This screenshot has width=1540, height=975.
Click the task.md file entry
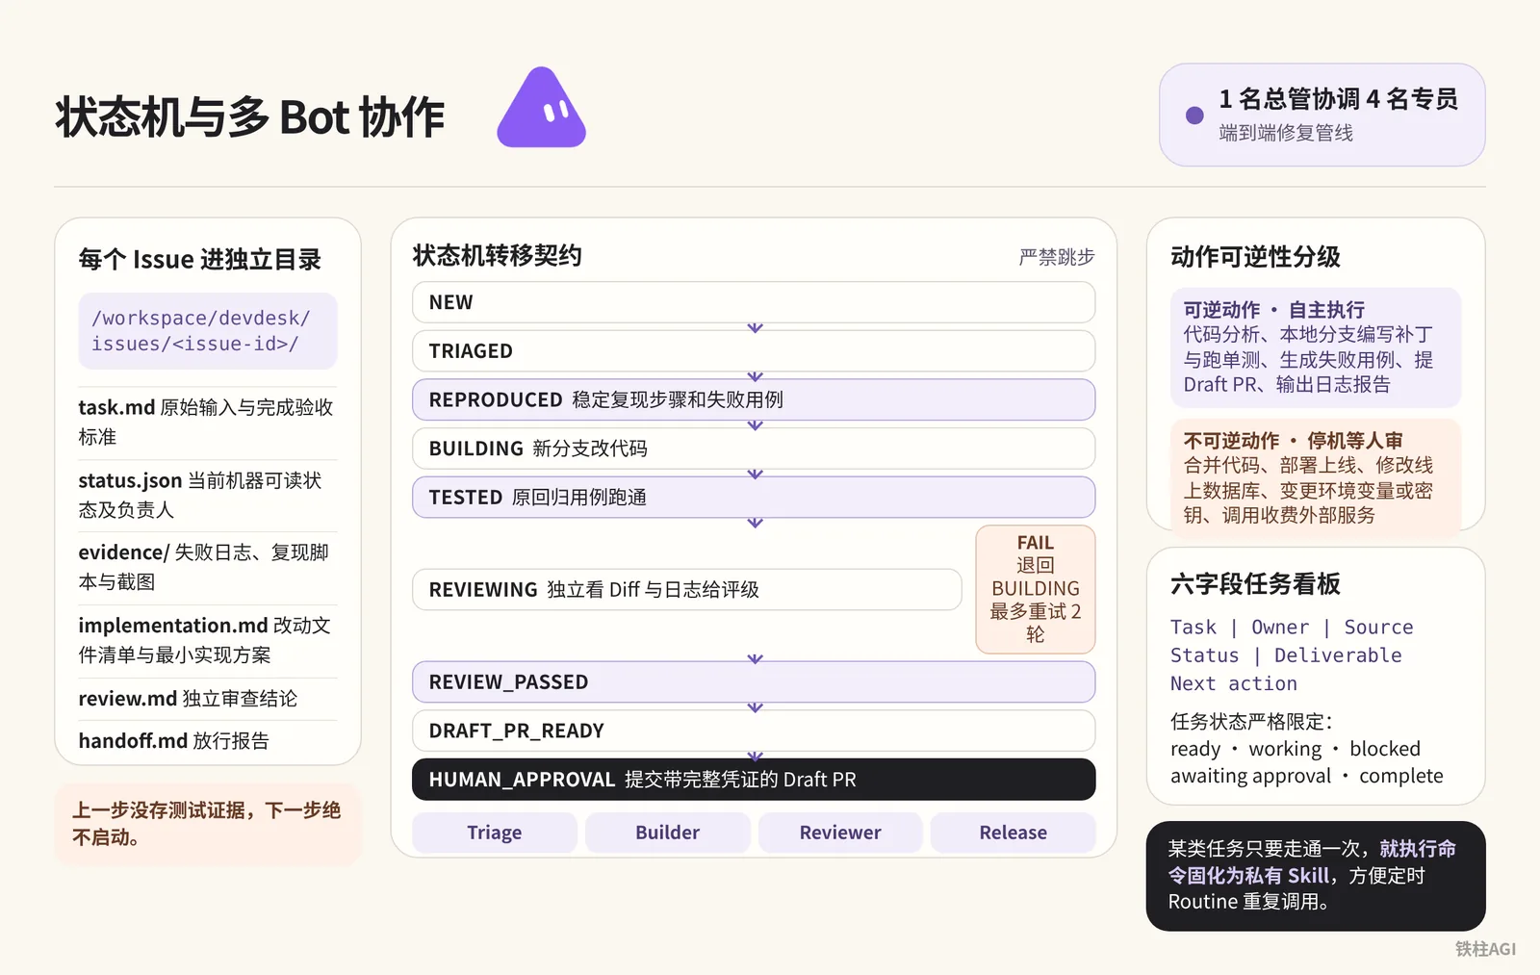tap(208, 422)
